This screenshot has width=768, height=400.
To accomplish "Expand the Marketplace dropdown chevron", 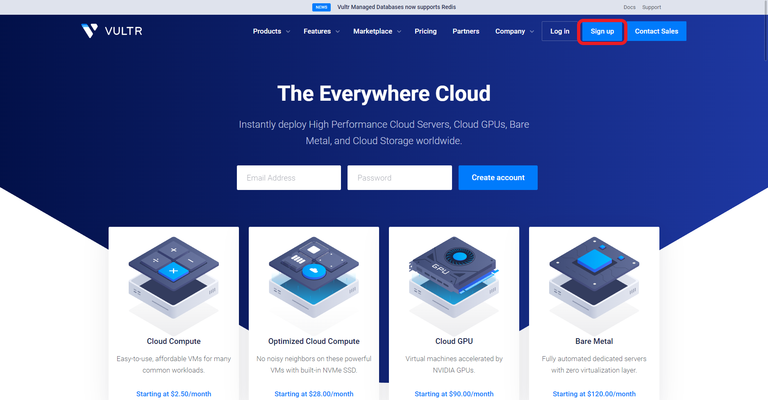I will [x=399, y=32].
